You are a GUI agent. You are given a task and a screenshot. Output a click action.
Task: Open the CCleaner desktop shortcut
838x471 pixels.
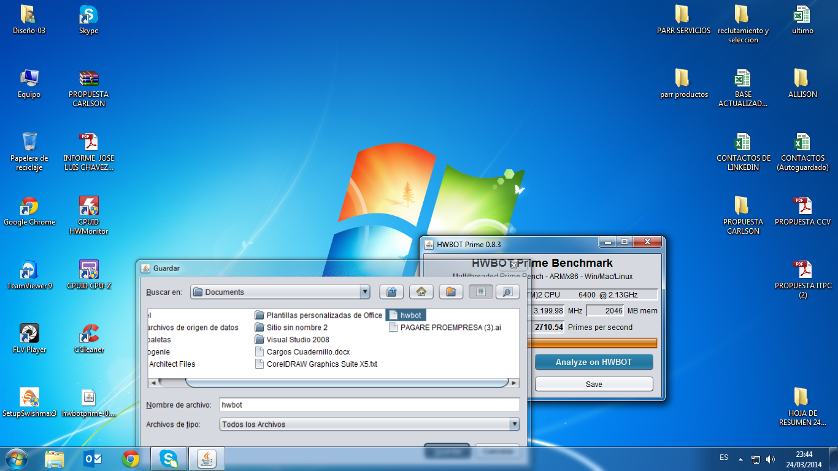[x=88, y=339]
